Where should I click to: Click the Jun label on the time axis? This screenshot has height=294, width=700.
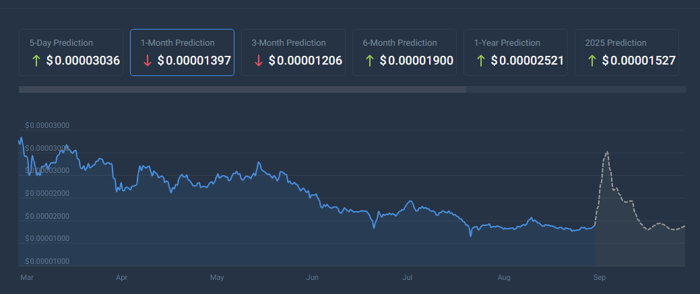point(312,278)
